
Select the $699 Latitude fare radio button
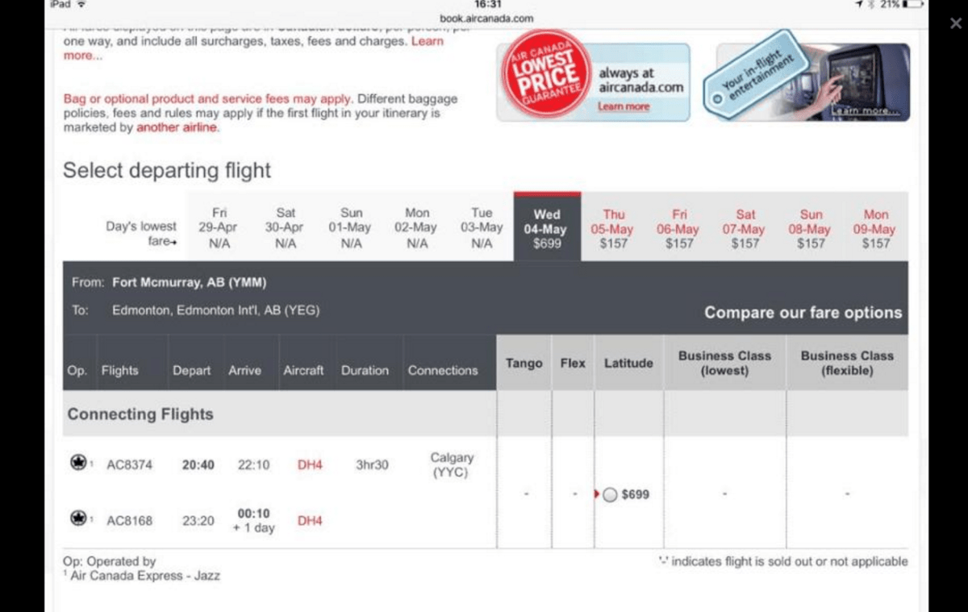coord(611,495)
